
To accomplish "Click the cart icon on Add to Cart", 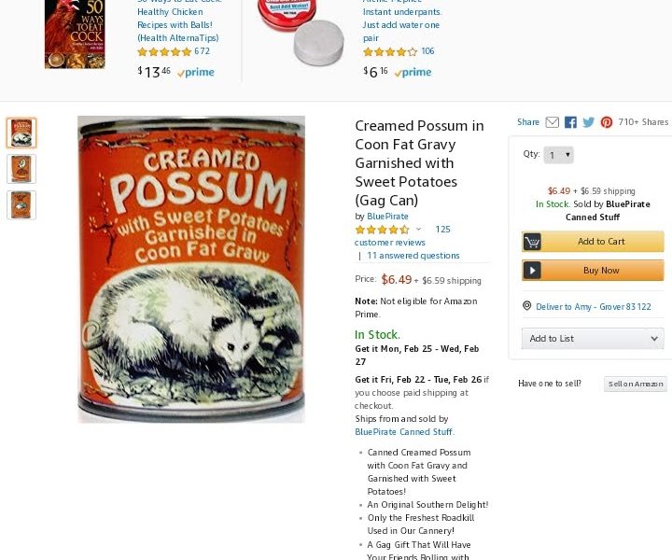I will point(532,242).
